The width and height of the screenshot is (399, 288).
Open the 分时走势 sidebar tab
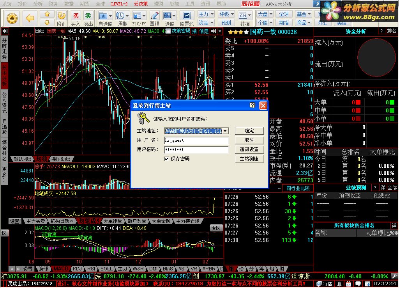point(5,49)
